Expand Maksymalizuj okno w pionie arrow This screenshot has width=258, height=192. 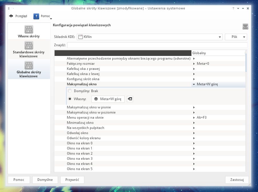coord(194,108)
